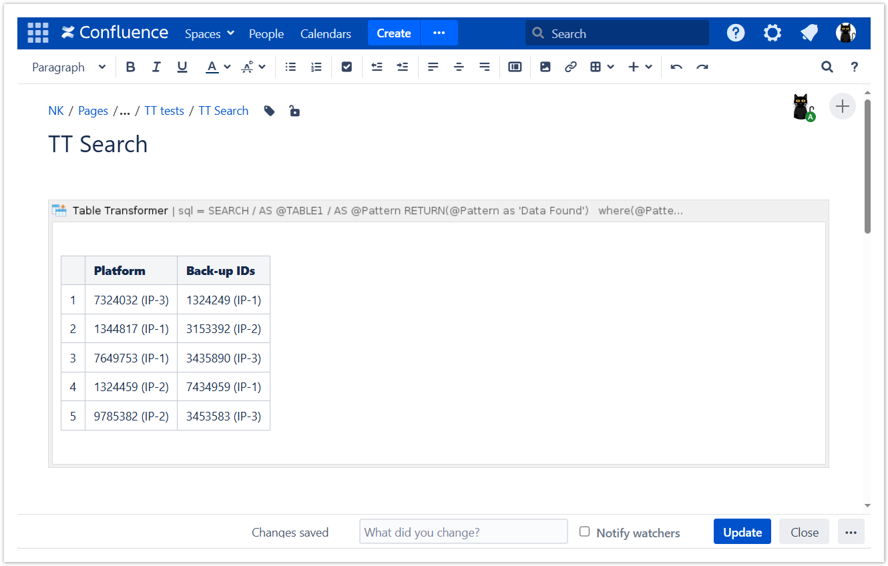Open the insert table dropdown

tap(602, 67)
